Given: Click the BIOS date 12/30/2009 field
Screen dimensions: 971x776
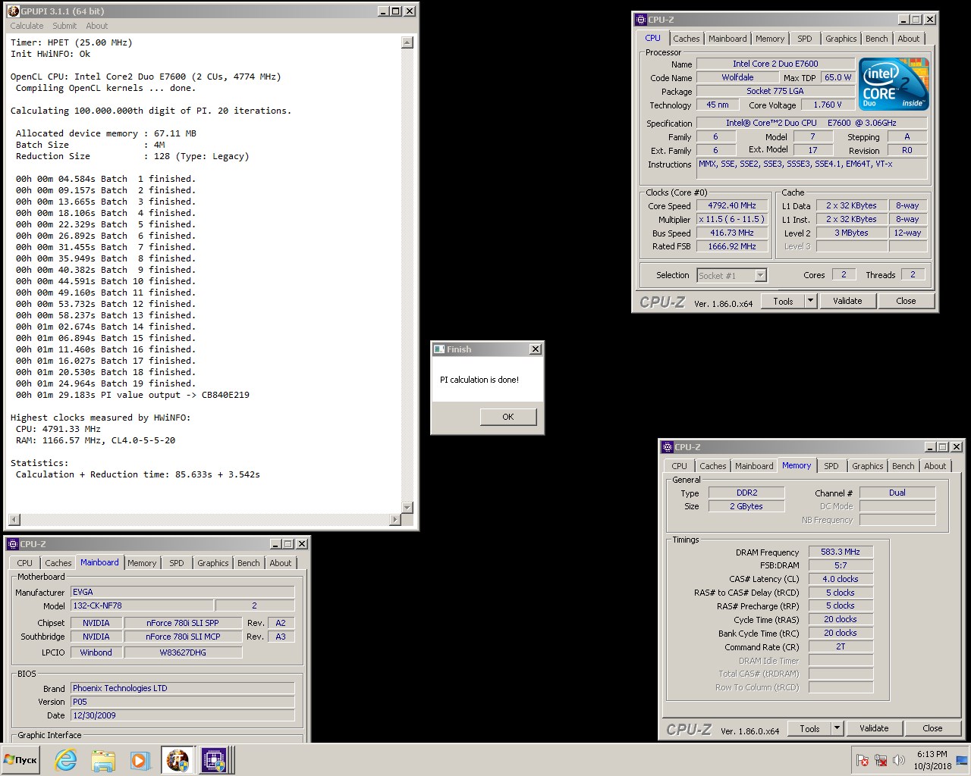Looking at the screenshot, I should 182,715.
